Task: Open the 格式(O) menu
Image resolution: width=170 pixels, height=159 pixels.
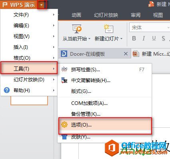Action: click(29, 58)
